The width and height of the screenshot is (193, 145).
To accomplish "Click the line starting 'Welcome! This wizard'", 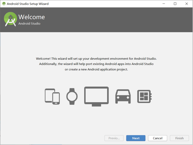I will [96, 59].
